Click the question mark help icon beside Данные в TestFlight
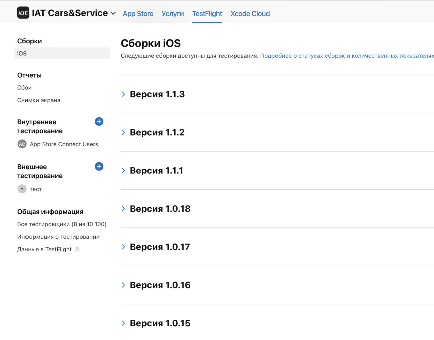 click(x=77, y=250)
